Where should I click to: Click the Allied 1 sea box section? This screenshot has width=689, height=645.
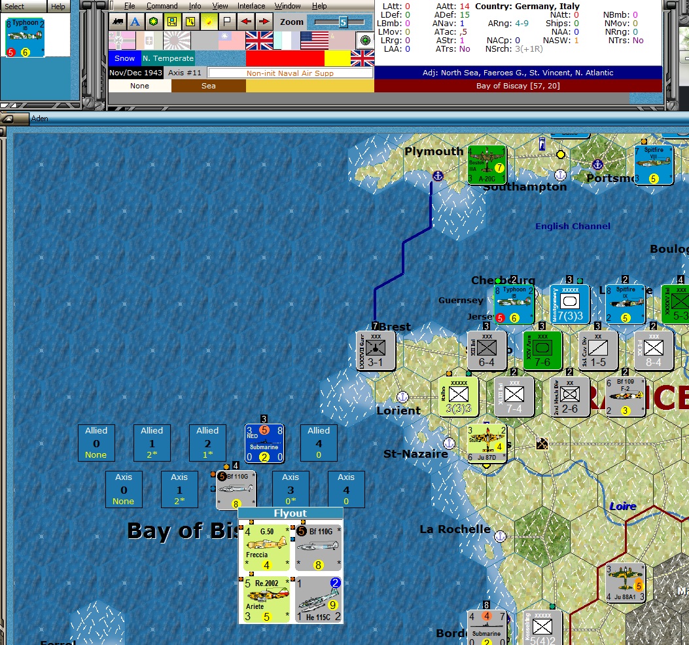152,443
